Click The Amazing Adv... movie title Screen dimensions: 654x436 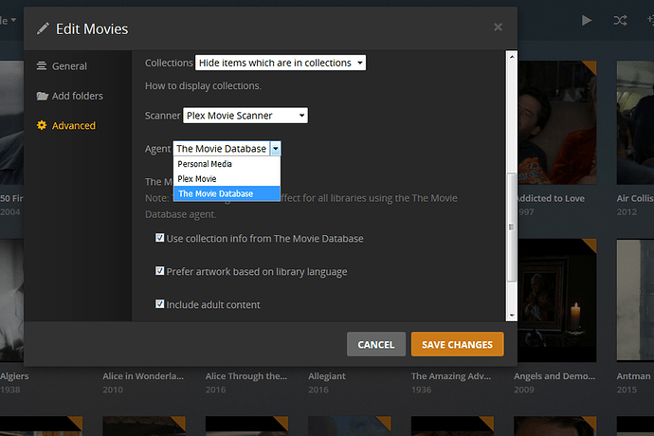coord(451,376)
